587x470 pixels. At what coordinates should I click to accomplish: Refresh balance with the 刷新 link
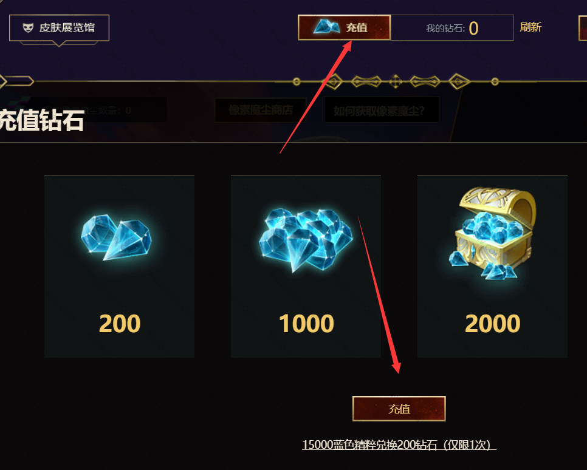coord(530,27)
